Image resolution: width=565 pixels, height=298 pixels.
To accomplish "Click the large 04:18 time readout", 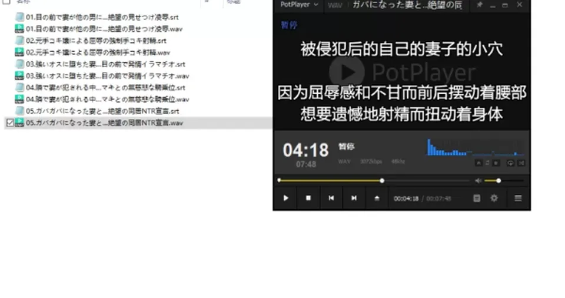I will coord(305,150).
